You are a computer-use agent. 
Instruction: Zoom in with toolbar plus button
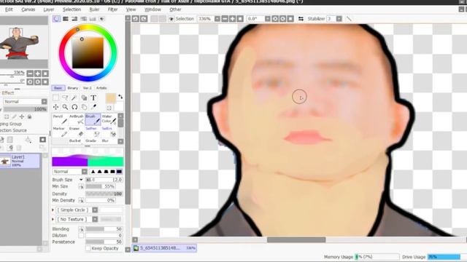[x=232, y=19]
